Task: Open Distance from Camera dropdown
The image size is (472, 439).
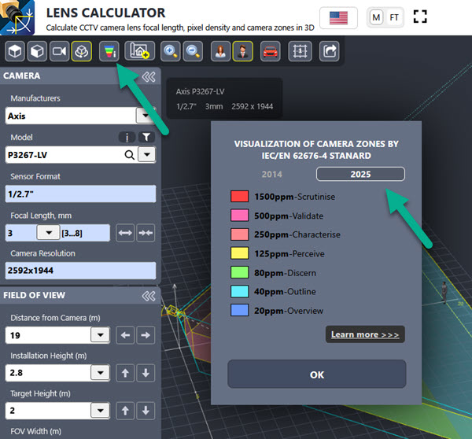Action: tap(100, 335)
